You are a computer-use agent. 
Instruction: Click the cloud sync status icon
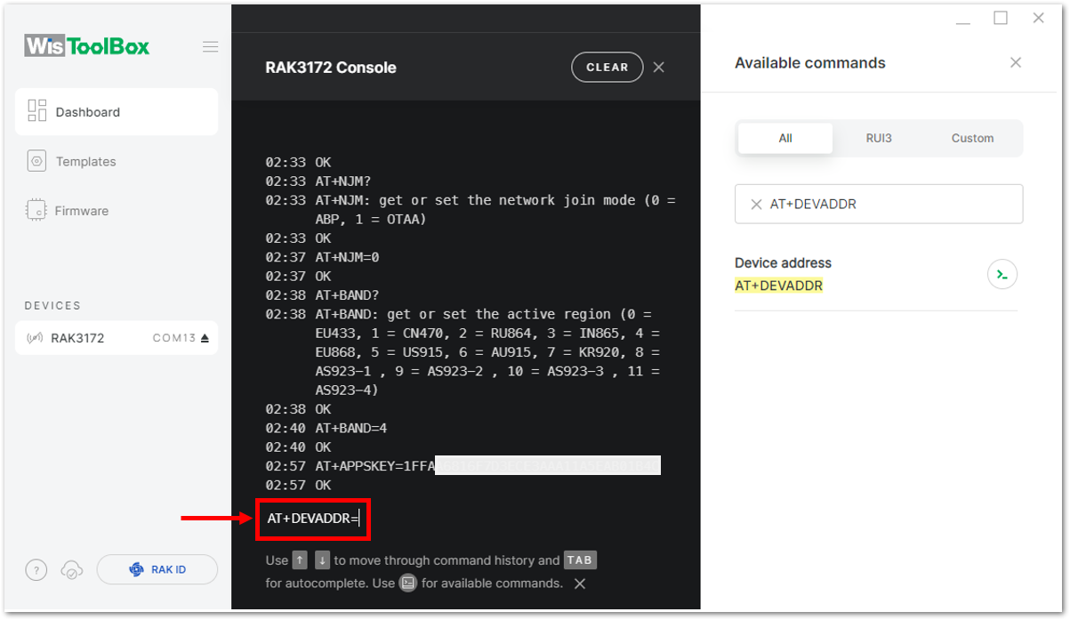click(72, 570)
